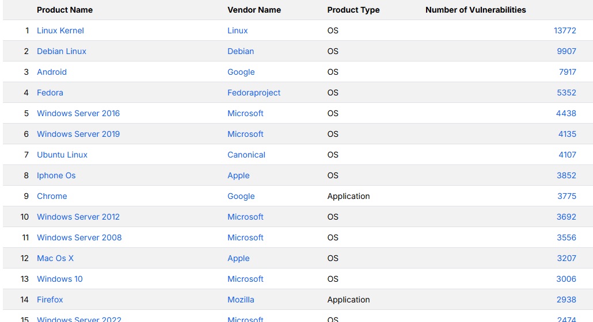
Task: Click the Windows 10 product link
Action: pos(60,279)
